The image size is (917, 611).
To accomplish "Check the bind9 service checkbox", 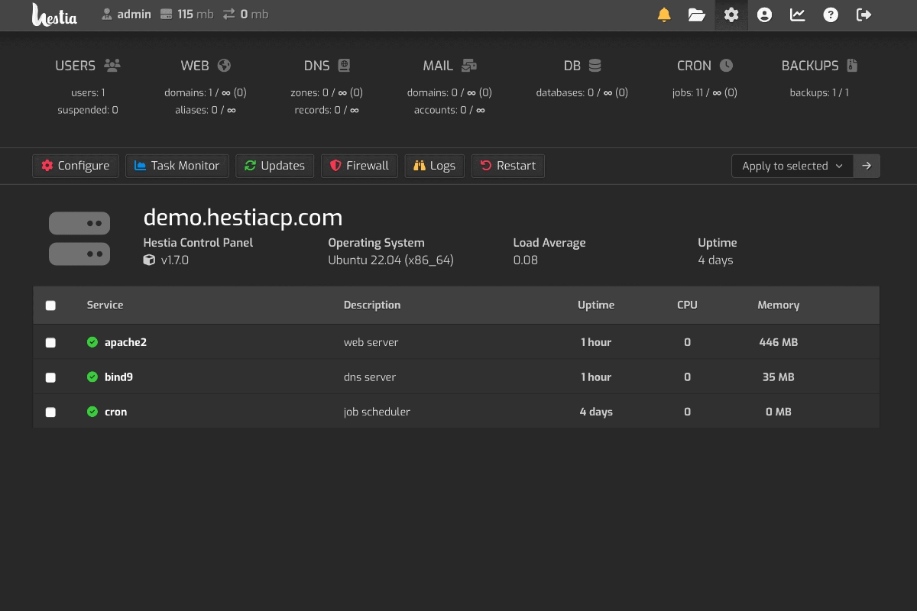I will [x=50, y=377].
